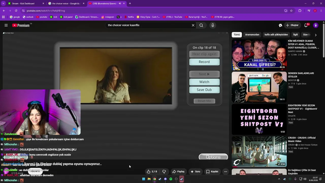Image resolution: width=325 pixels, height=183 pixels.
Task: Open the Okey Oyna bookmark
Action: pyautogui.click(x=148, y=17)
